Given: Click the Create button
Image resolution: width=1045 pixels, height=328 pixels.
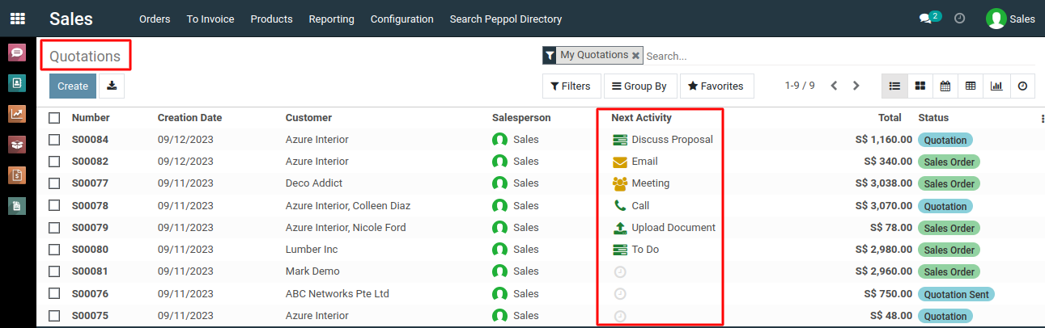Looking at the screenshot, I should (x=73, y=86).
